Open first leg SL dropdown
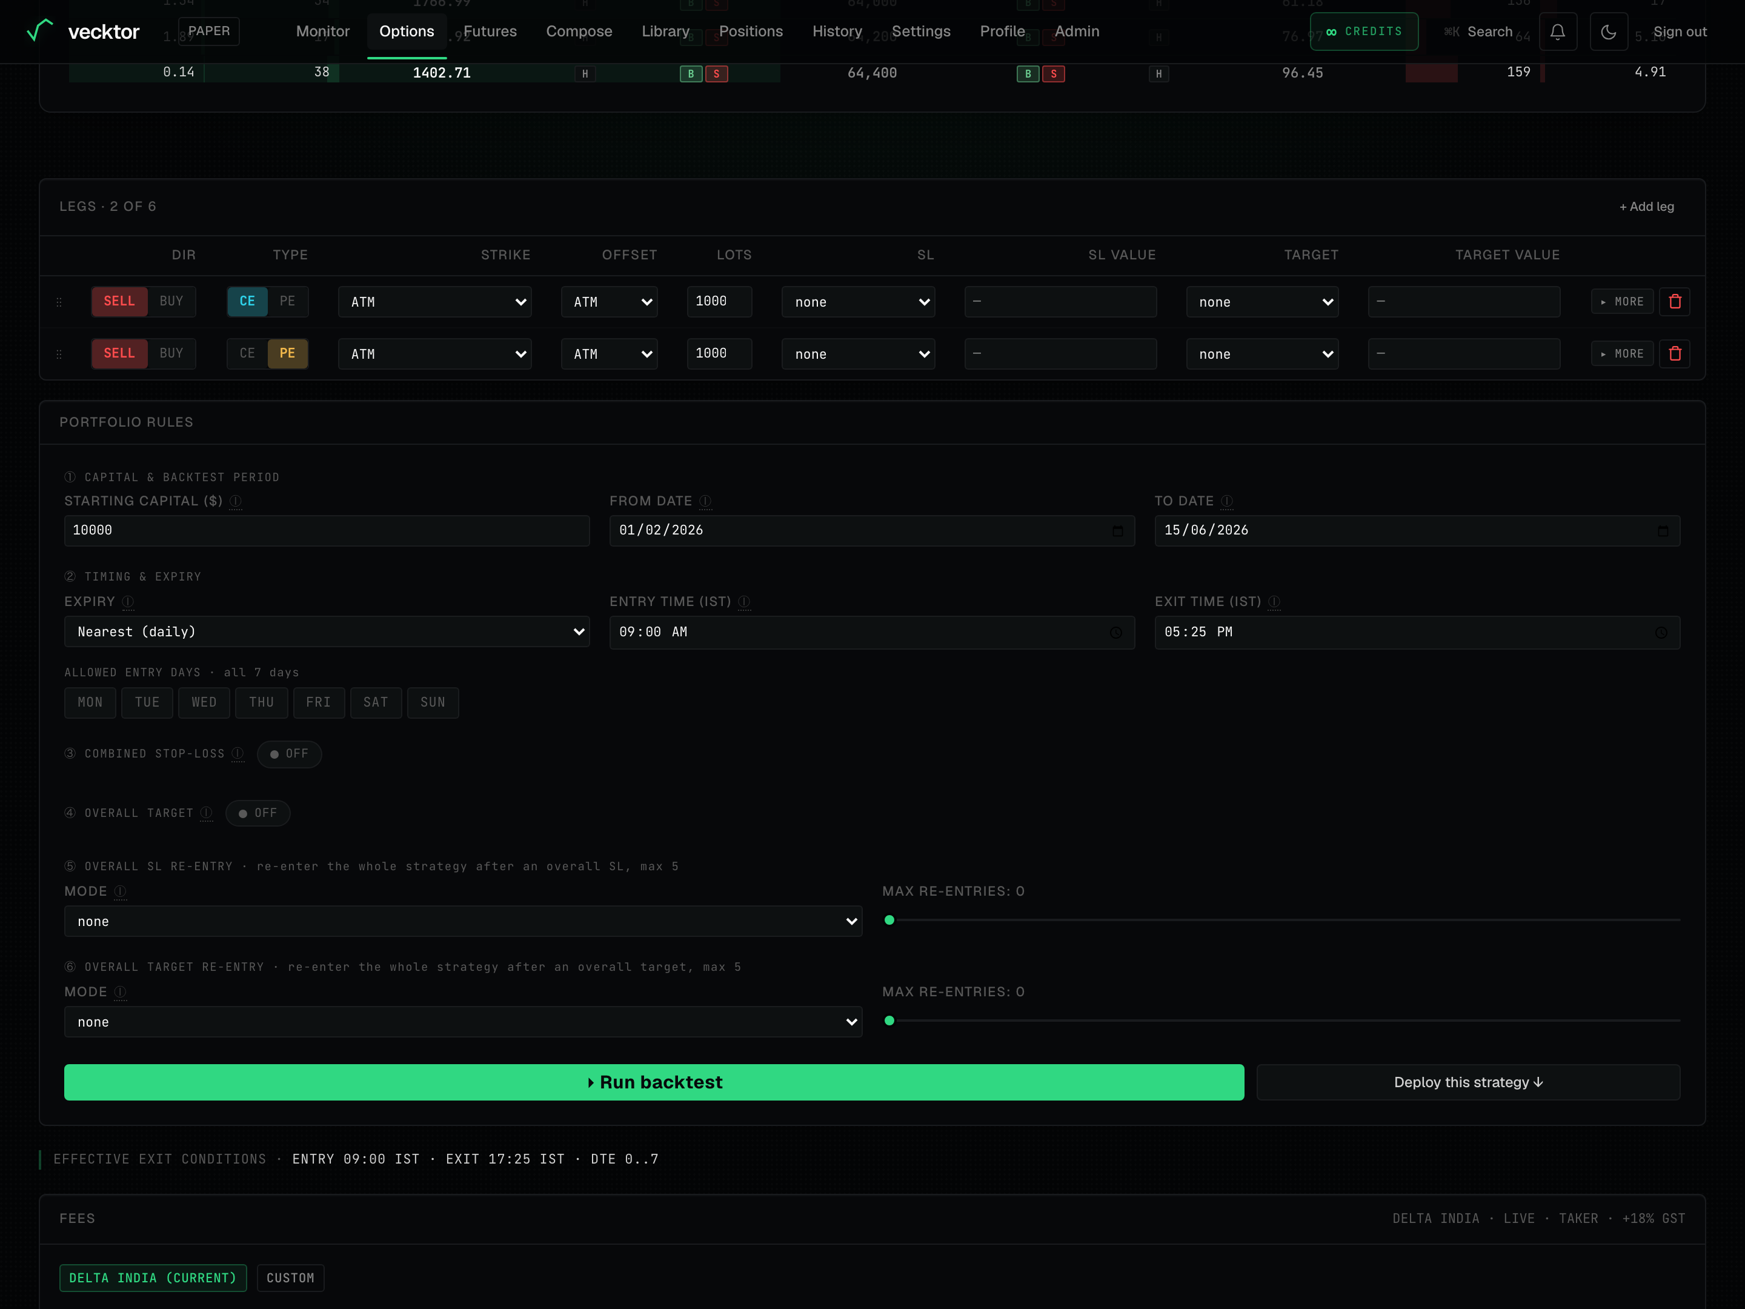 859,301
